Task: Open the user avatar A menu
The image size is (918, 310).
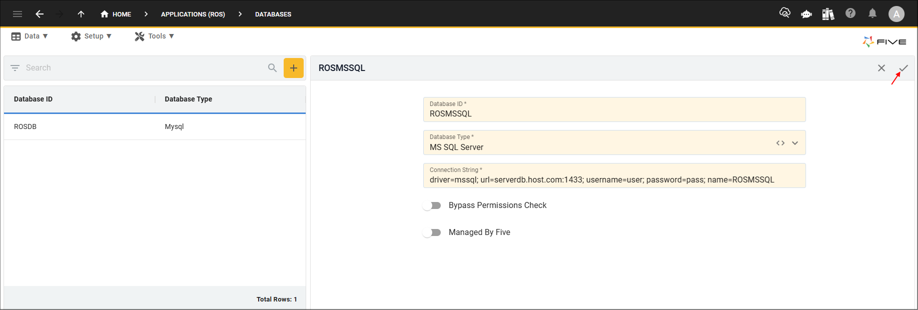Action: coord(896,14)
